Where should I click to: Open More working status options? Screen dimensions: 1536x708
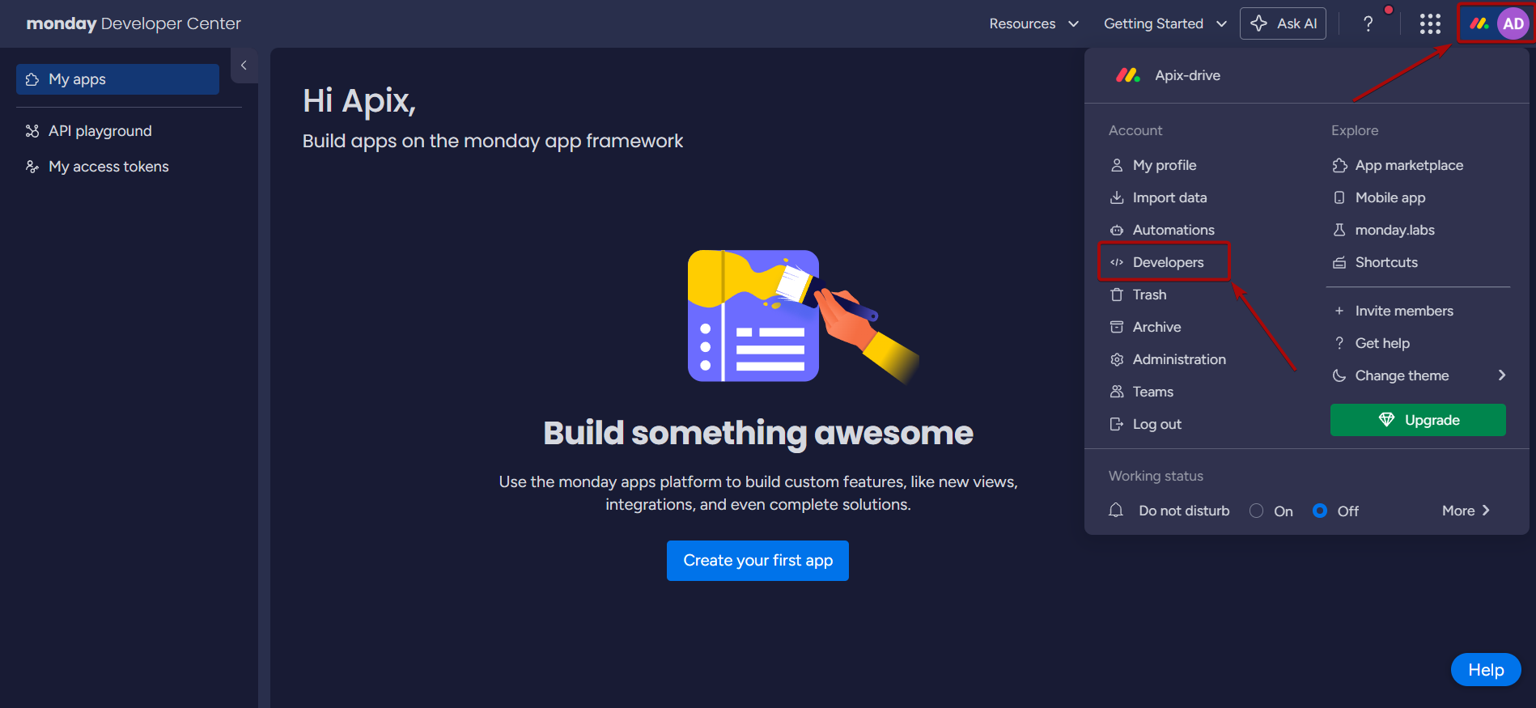[1466, 511]
